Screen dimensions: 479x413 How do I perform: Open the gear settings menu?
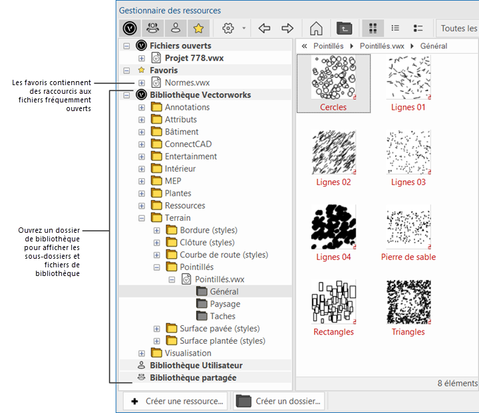(229, 28)
